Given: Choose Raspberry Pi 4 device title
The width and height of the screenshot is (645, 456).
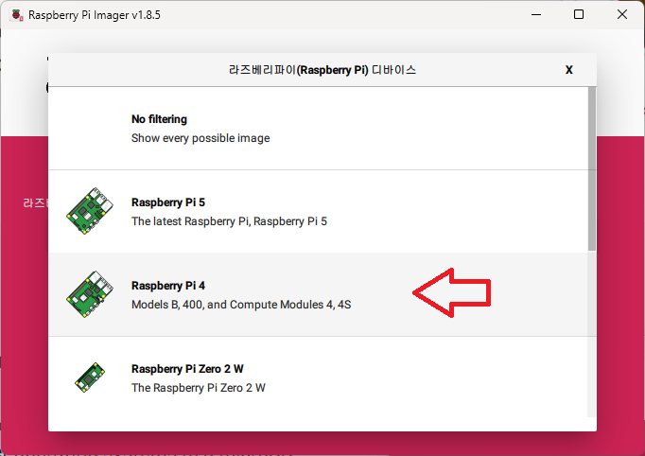Looking at the screenshot, I should coord(167,286).
